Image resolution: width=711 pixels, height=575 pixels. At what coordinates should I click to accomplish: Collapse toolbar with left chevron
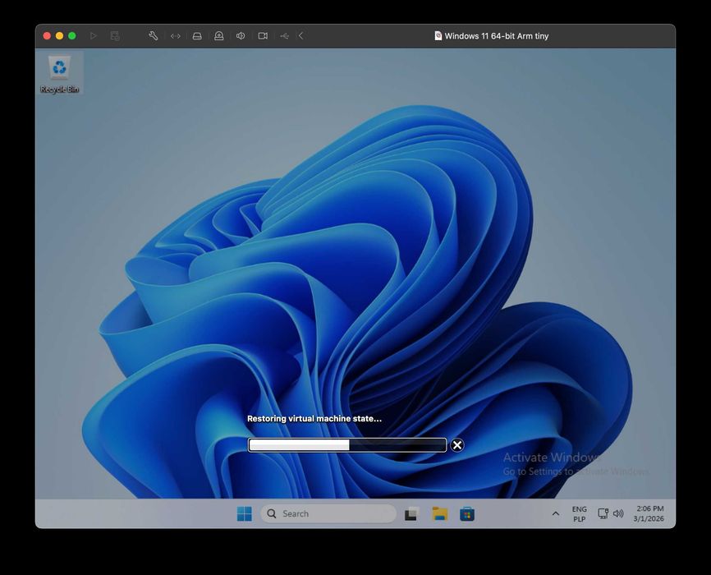(x=300, y=36)
